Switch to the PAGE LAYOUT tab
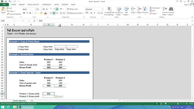The width and height of the screenshot is (194, 109). [33, 5]
